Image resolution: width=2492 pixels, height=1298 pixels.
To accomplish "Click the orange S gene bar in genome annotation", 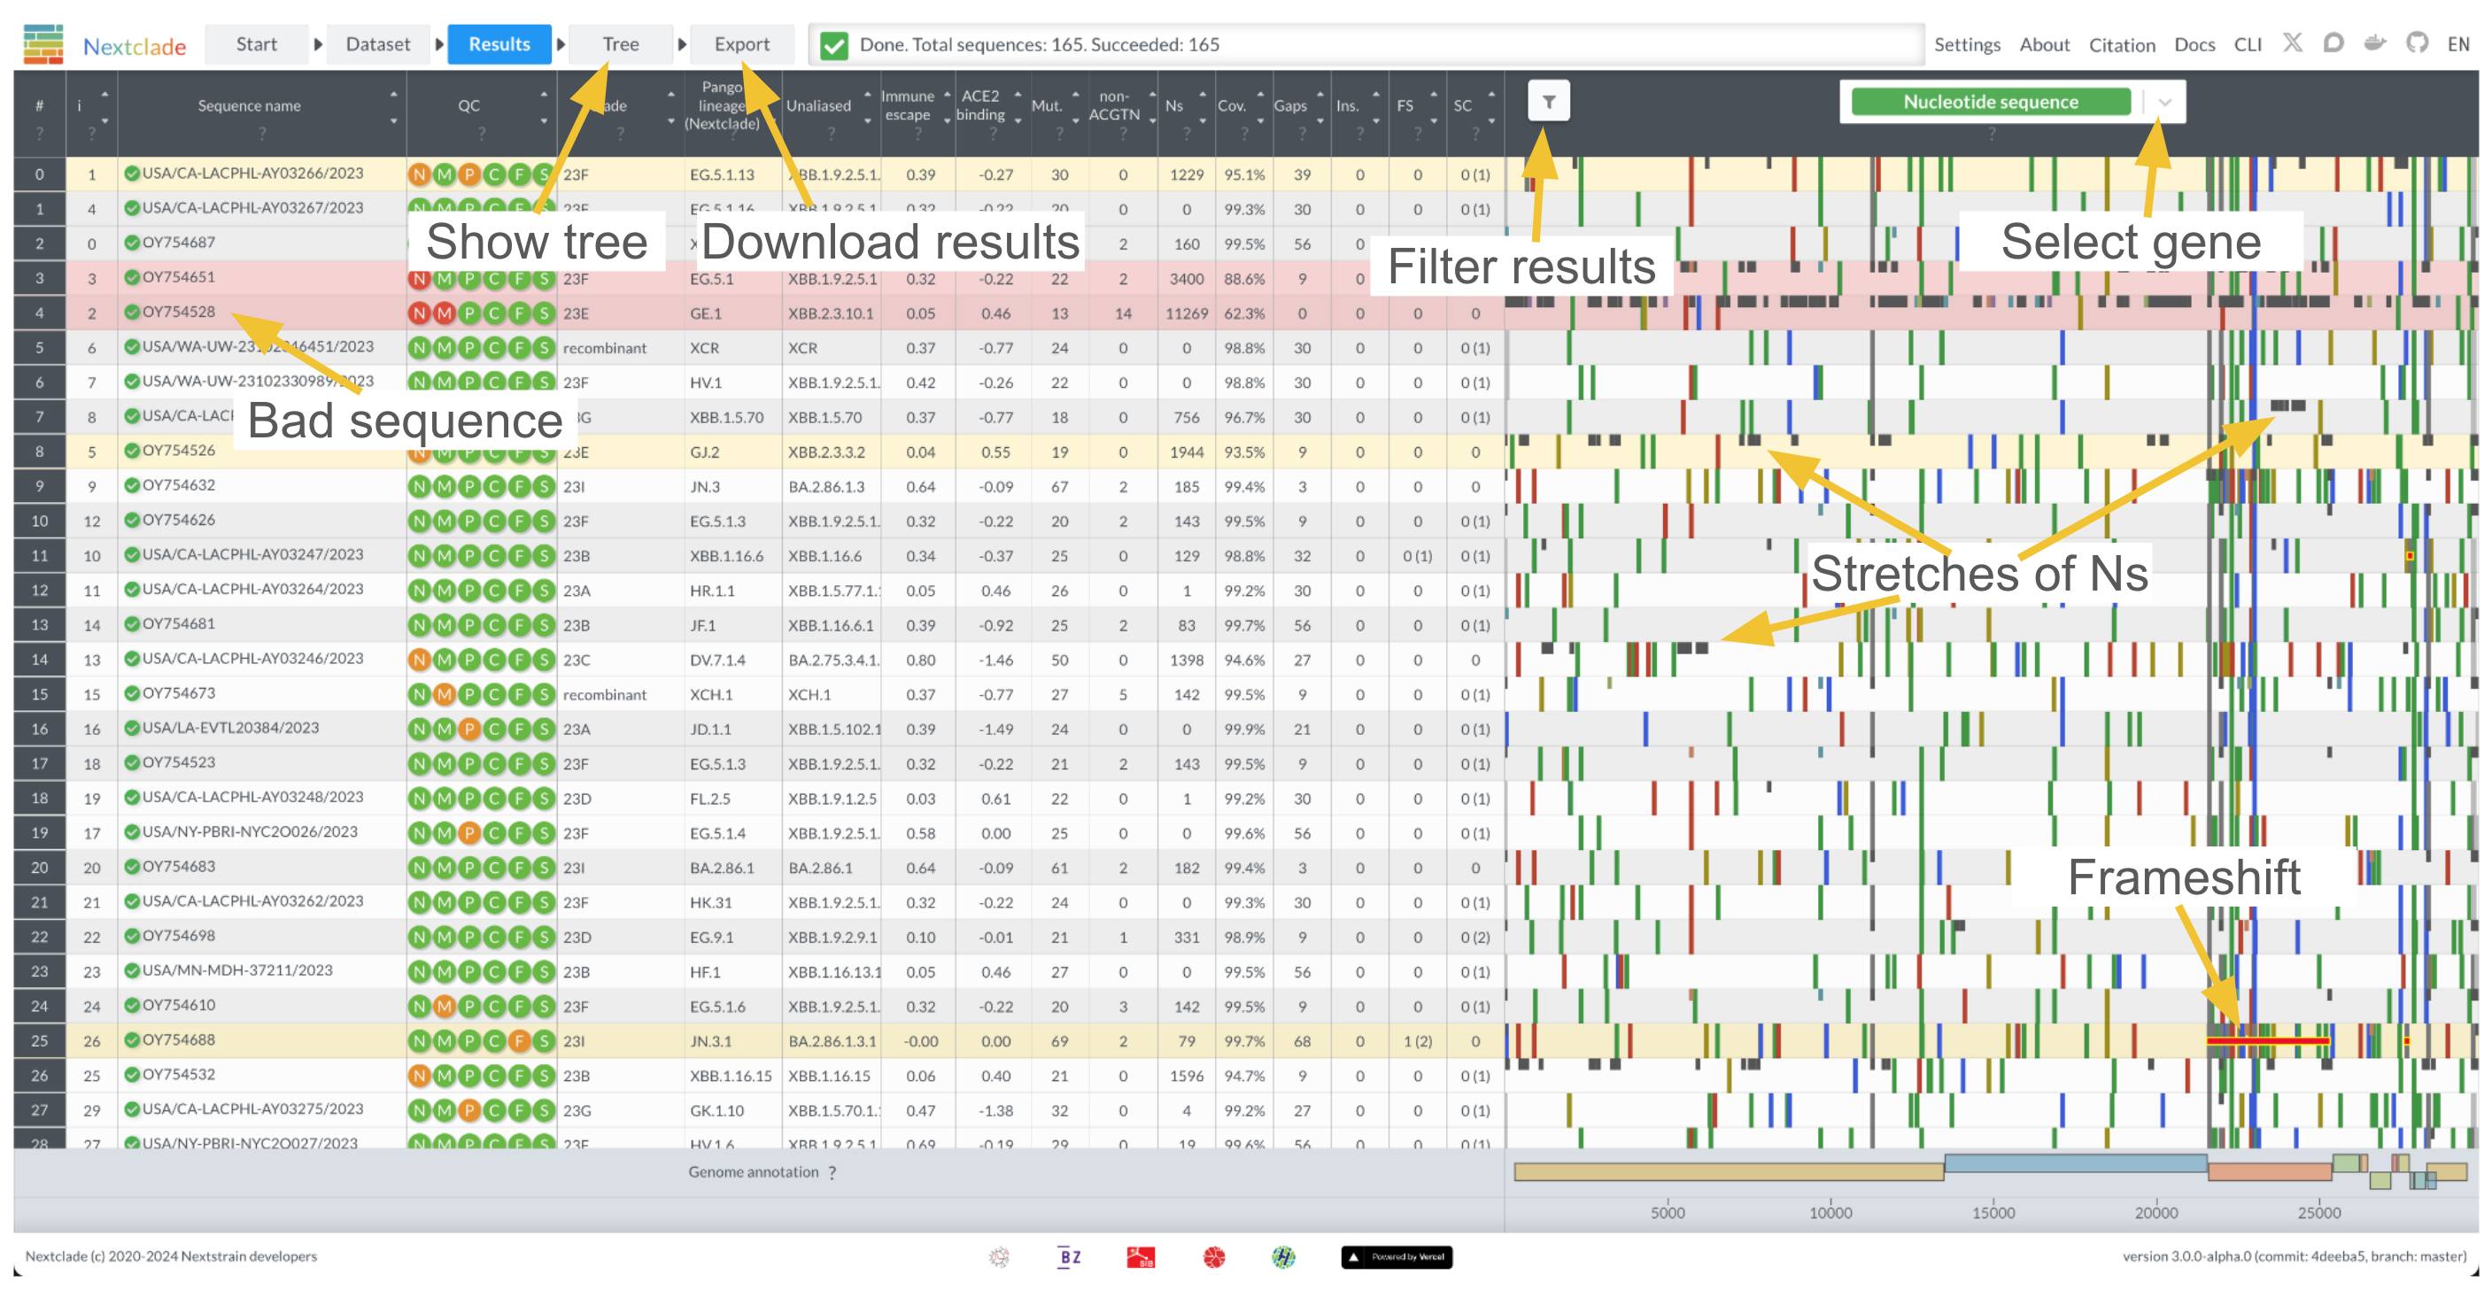I will click(x=2270, y=1172).
